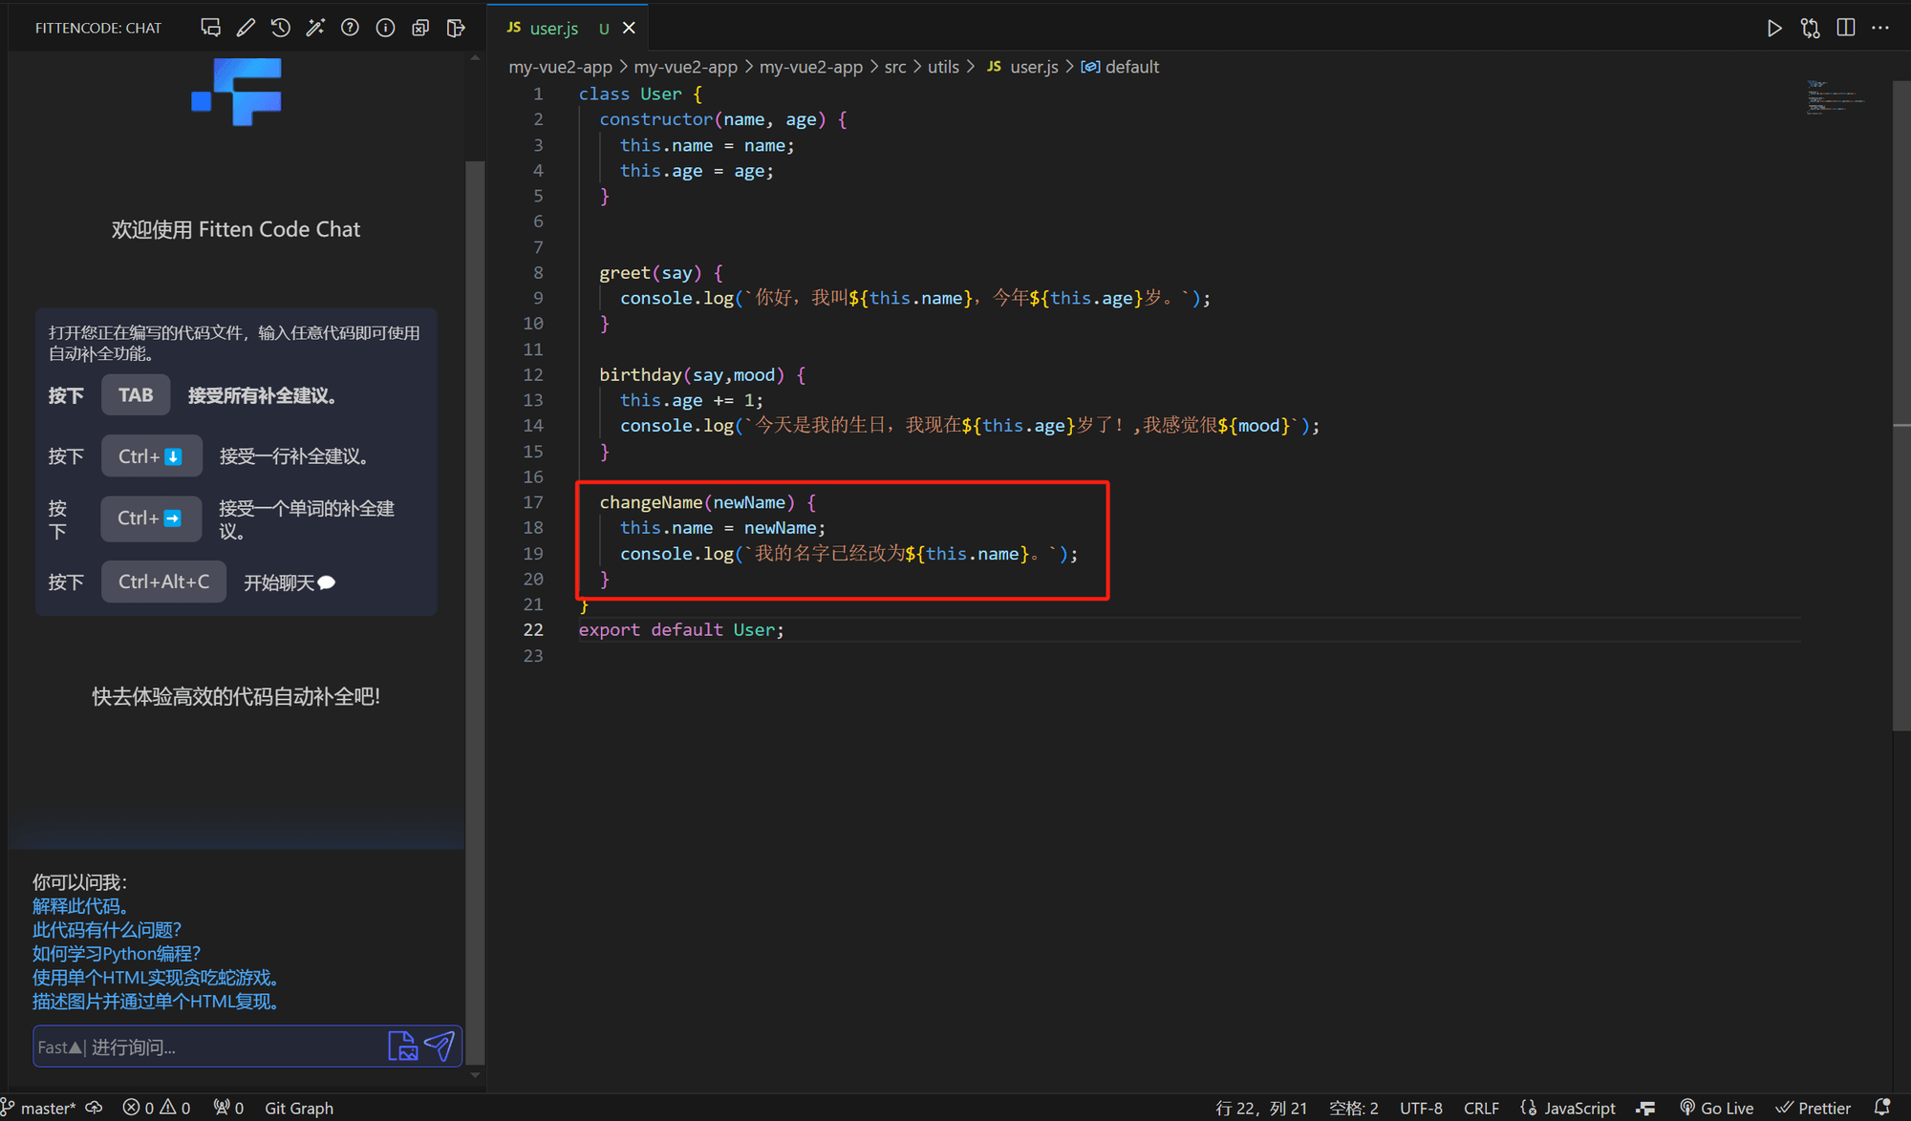Viewport: 1911px width, 1121px height.
Task: Click the 解释此代码 suggestion link
Action: pos(80,905)
